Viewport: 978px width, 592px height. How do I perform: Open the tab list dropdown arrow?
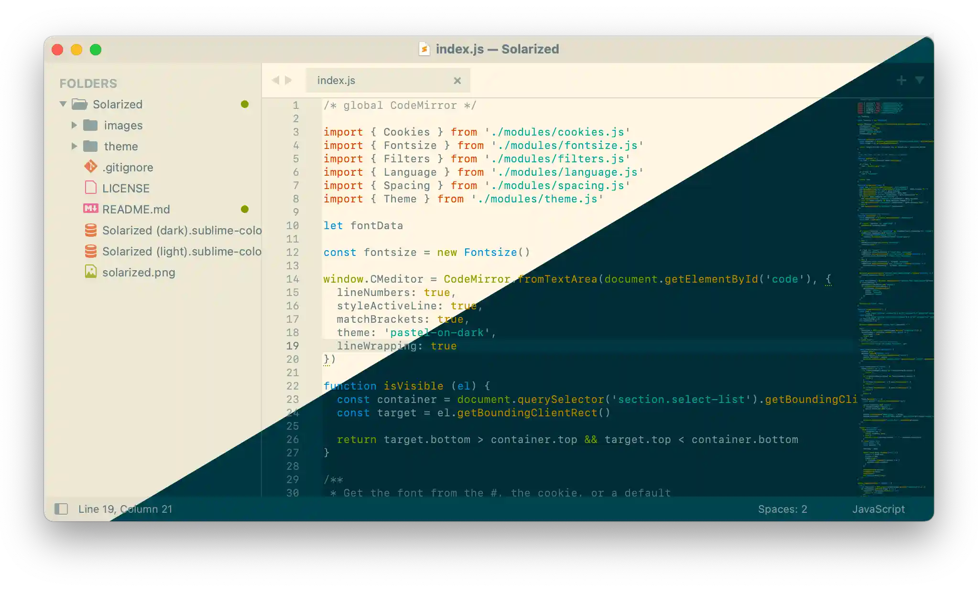(919, 80)
